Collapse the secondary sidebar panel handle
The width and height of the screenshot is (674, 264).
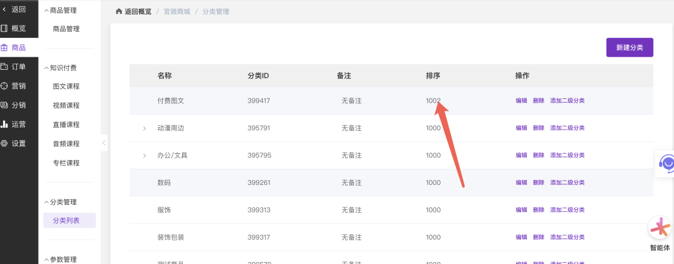[x=104, y=143]
